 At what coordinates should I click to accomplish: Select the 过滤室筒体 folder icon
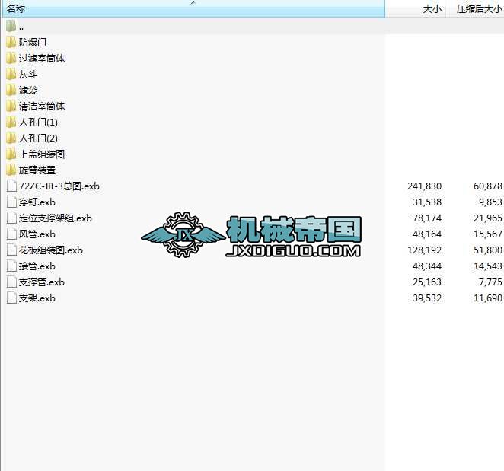pos(11,58)
